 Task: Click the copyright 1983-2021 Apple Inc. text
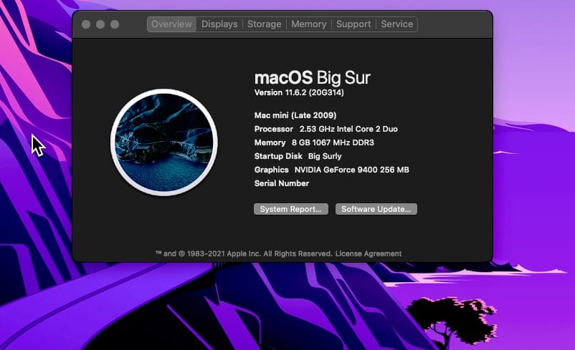tap(244, 253)
